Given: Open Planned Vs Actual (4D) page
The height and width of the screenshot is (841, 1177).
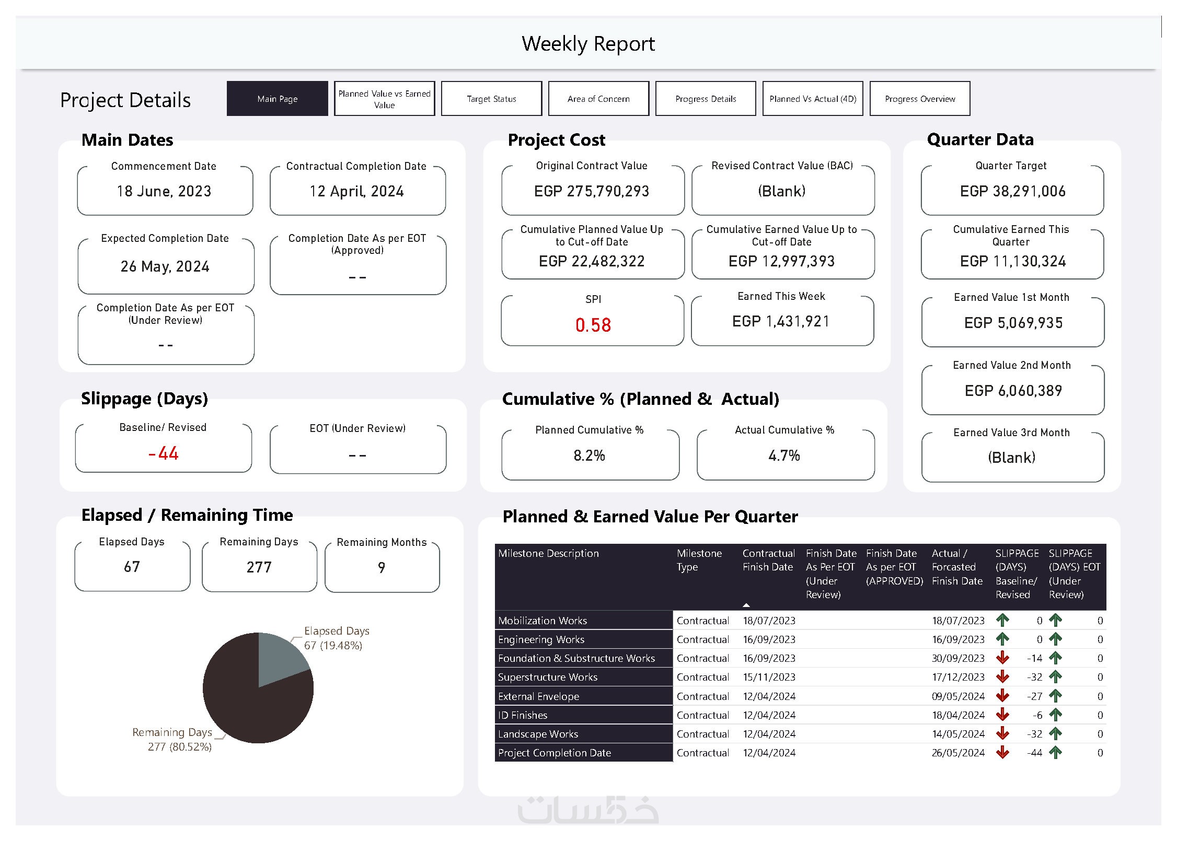Looking at the screenshot, I should tap(813, 99).
